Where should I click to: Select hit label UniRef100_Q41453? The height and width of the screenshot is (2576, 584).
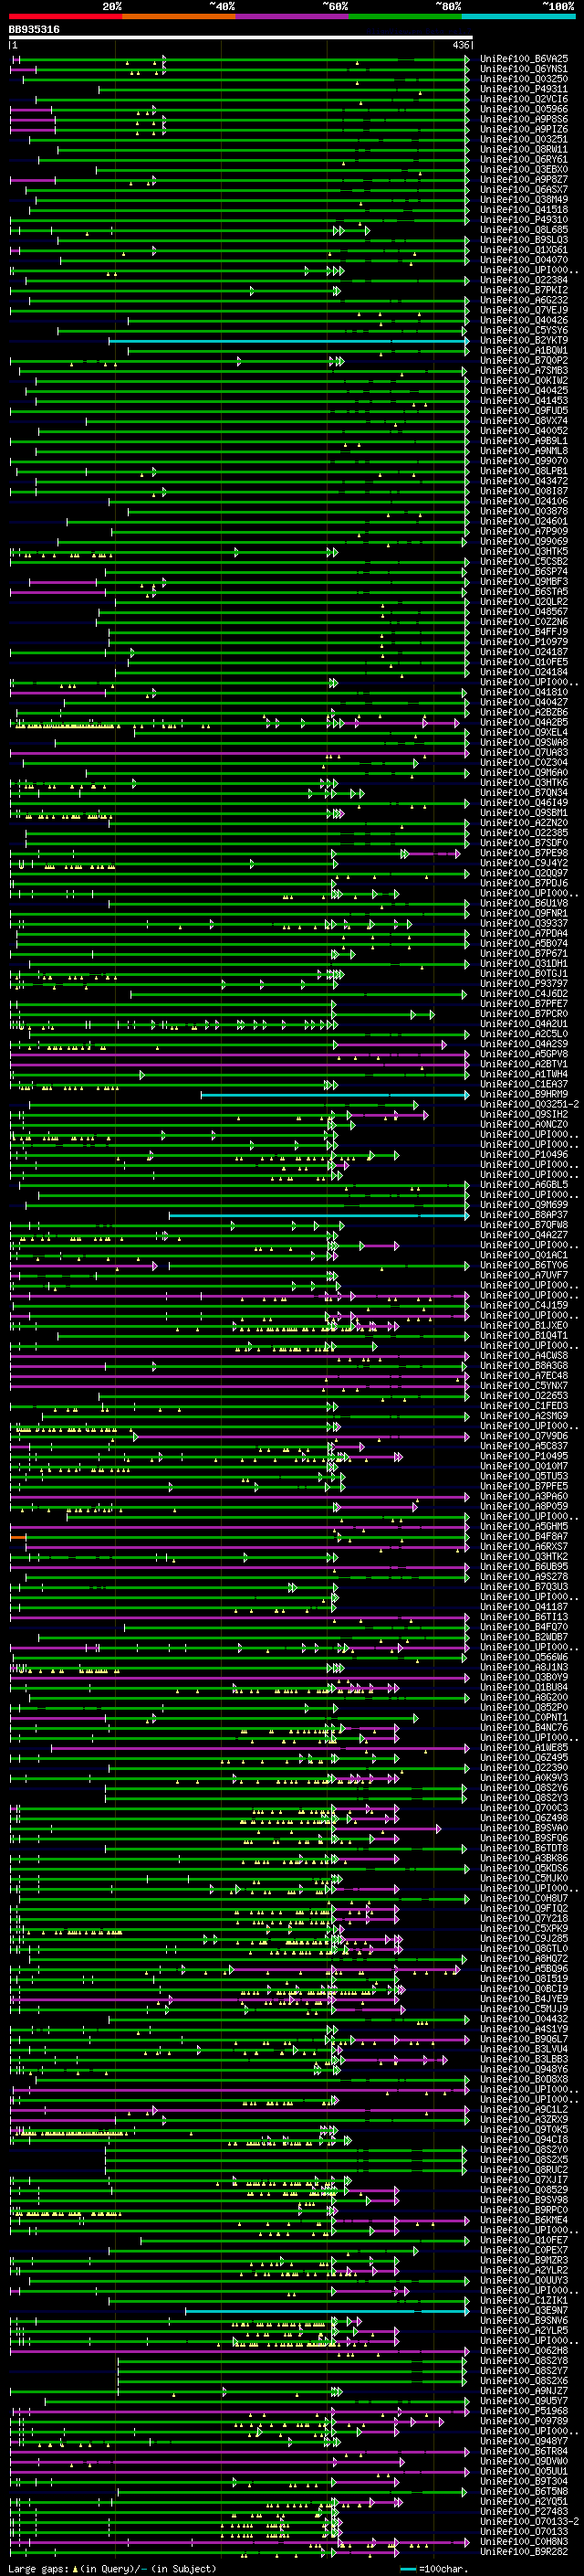click(524, 401)
